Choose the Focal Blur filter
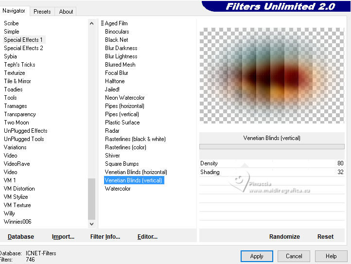 pyautogui.click(x=116, y=73)
